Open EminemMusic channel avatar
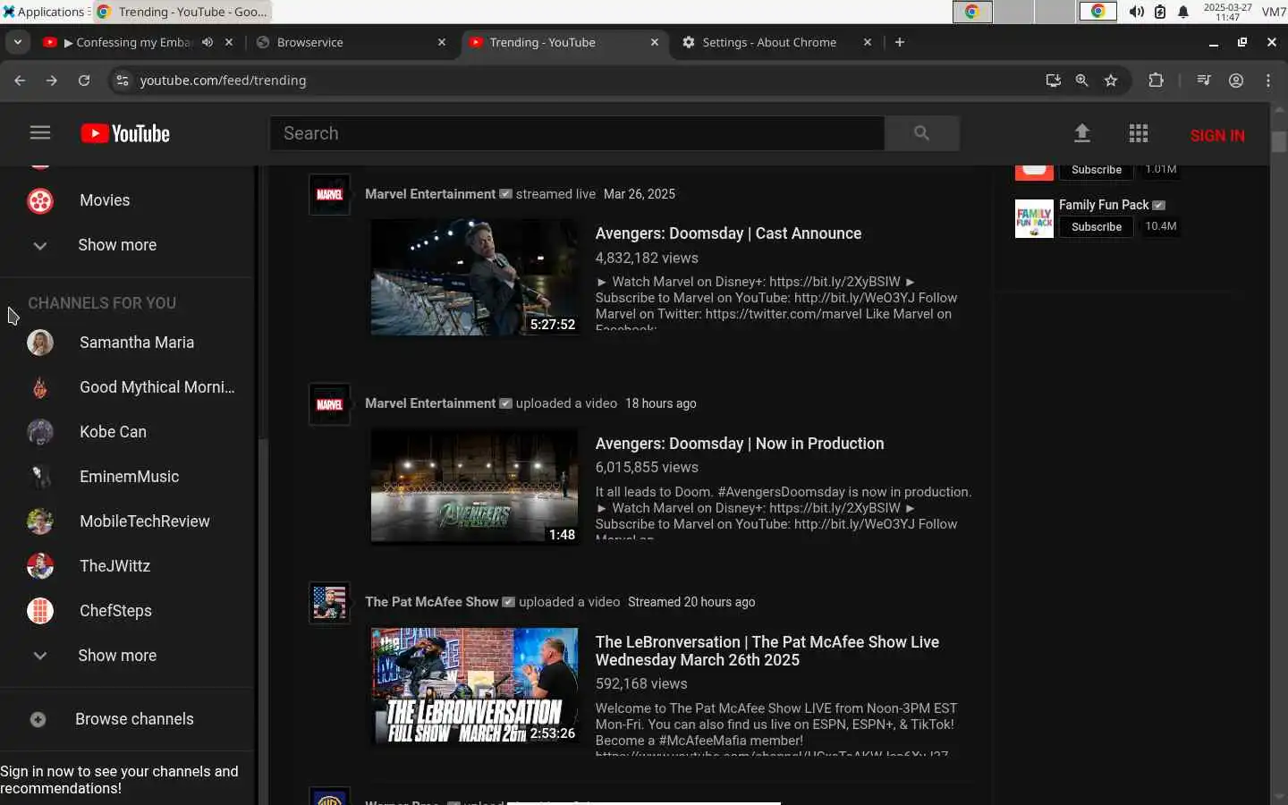 (40, 477)
